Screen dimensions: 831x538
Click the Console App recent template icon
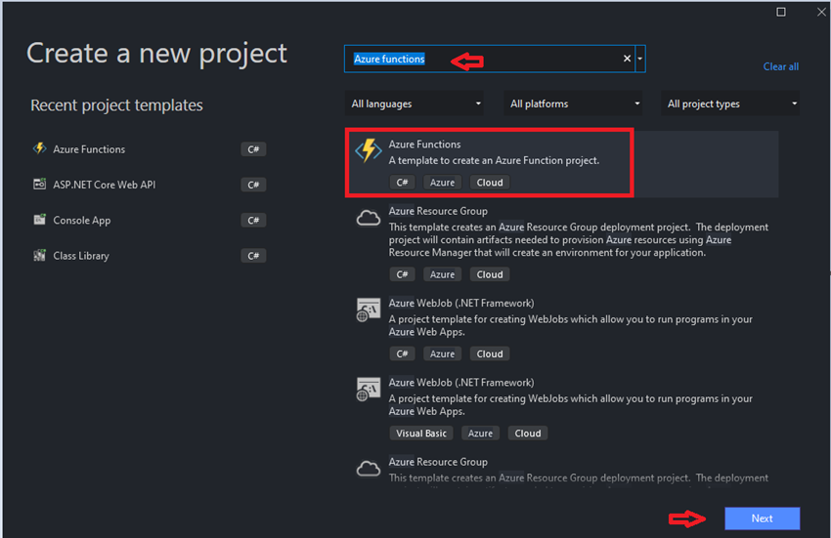[x=40, y=220]
